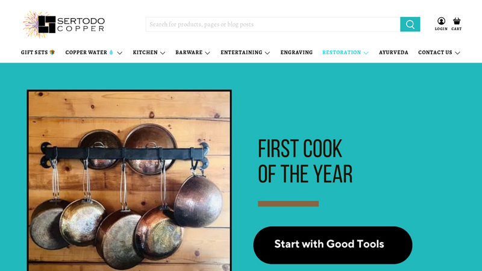The height and width of the screenshot is (271, 482).
Task: Expand the Kitchen menu chevron
Action: pos(163,53)
